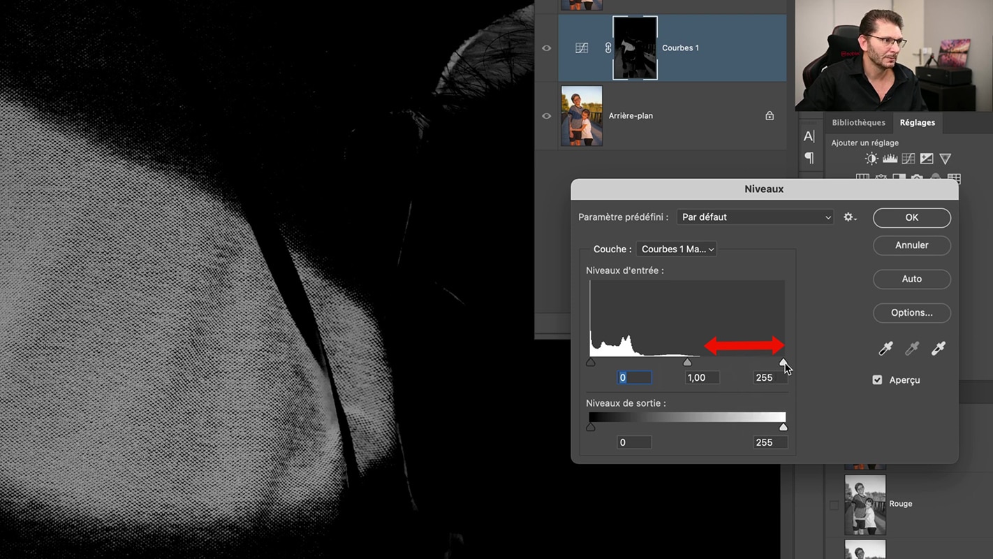Add a Photo Filter camera adjustment
Screen dimensions: 993x559
pos(918,177)
